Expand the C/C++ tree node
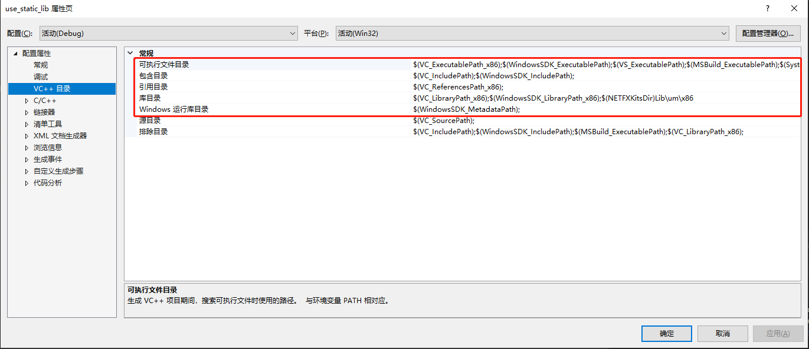Image resolution: width=809 pixels, height=349 pixels. [x=27, y=100]
